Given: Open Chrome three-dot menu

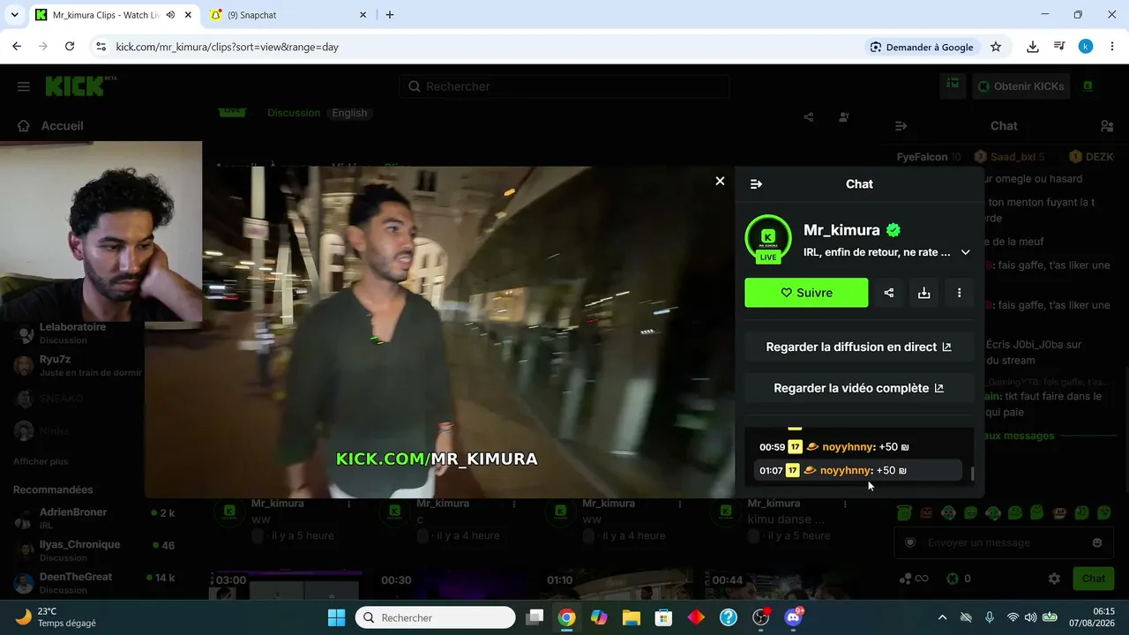Looking at the screenshot, I should pos(1112,47).
